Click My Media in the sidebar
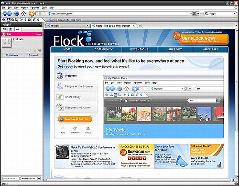The image size is (239, 186). [12, 55]
